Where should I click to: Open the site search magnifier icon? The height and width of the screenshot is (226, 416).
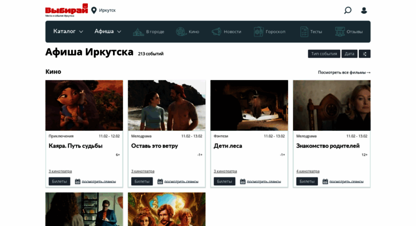pos(347,10)
